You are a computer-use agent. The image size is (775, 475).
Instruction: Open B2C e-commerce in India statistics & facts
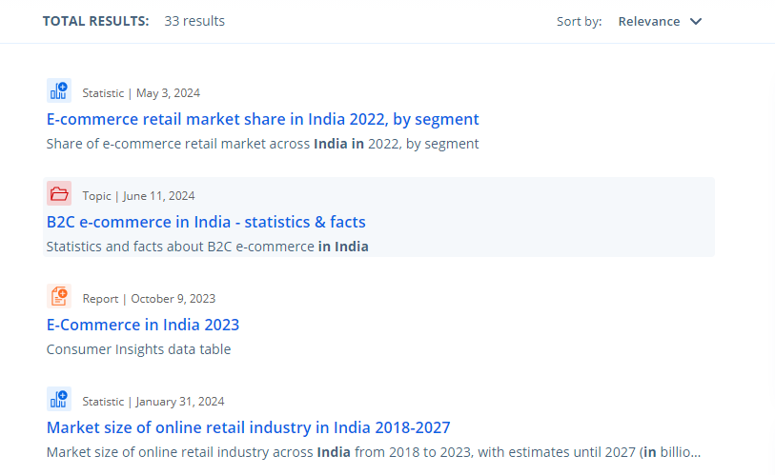(x=206, y=222)
